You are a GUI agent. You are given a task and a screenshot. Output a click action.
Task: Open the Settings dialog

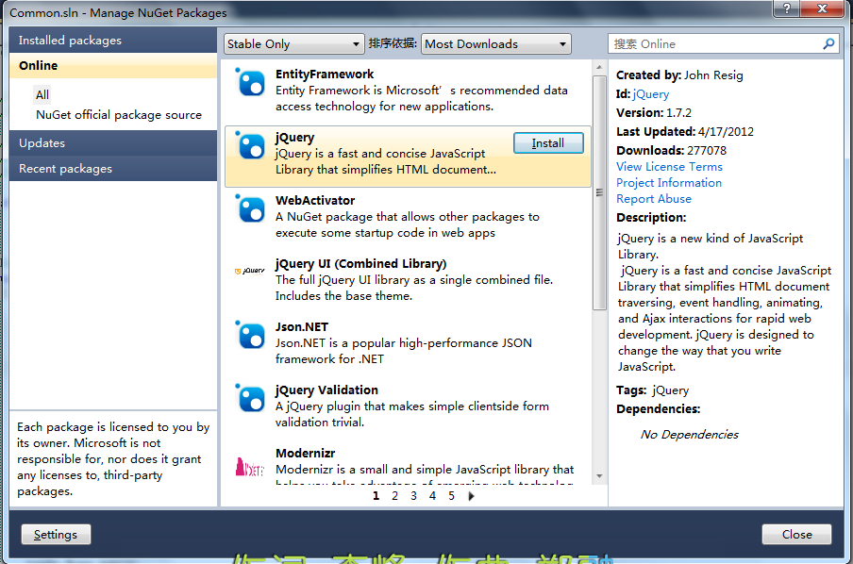(56, 535)
